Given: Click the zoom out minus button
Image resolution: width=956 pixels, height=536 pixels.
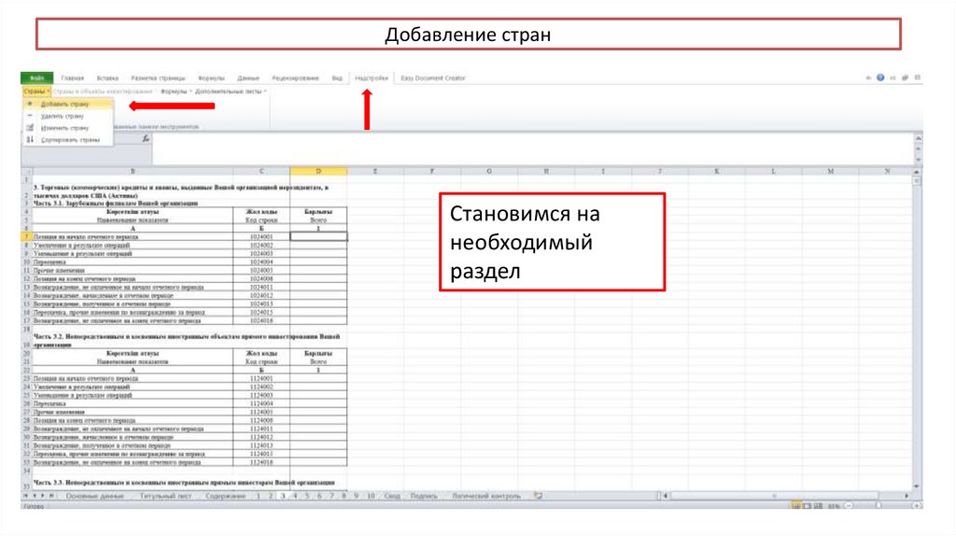Looking at the screenshot, I should 848,505.
